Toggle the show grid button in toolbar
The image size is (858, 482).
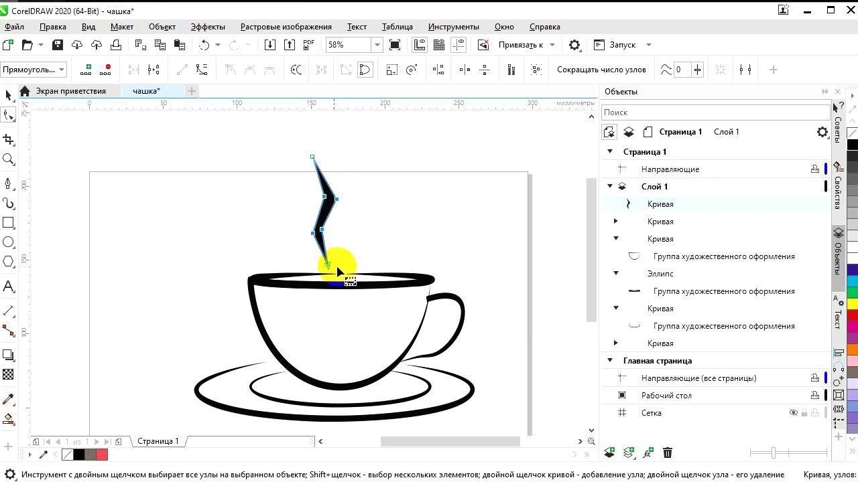(x=439, y=45)
